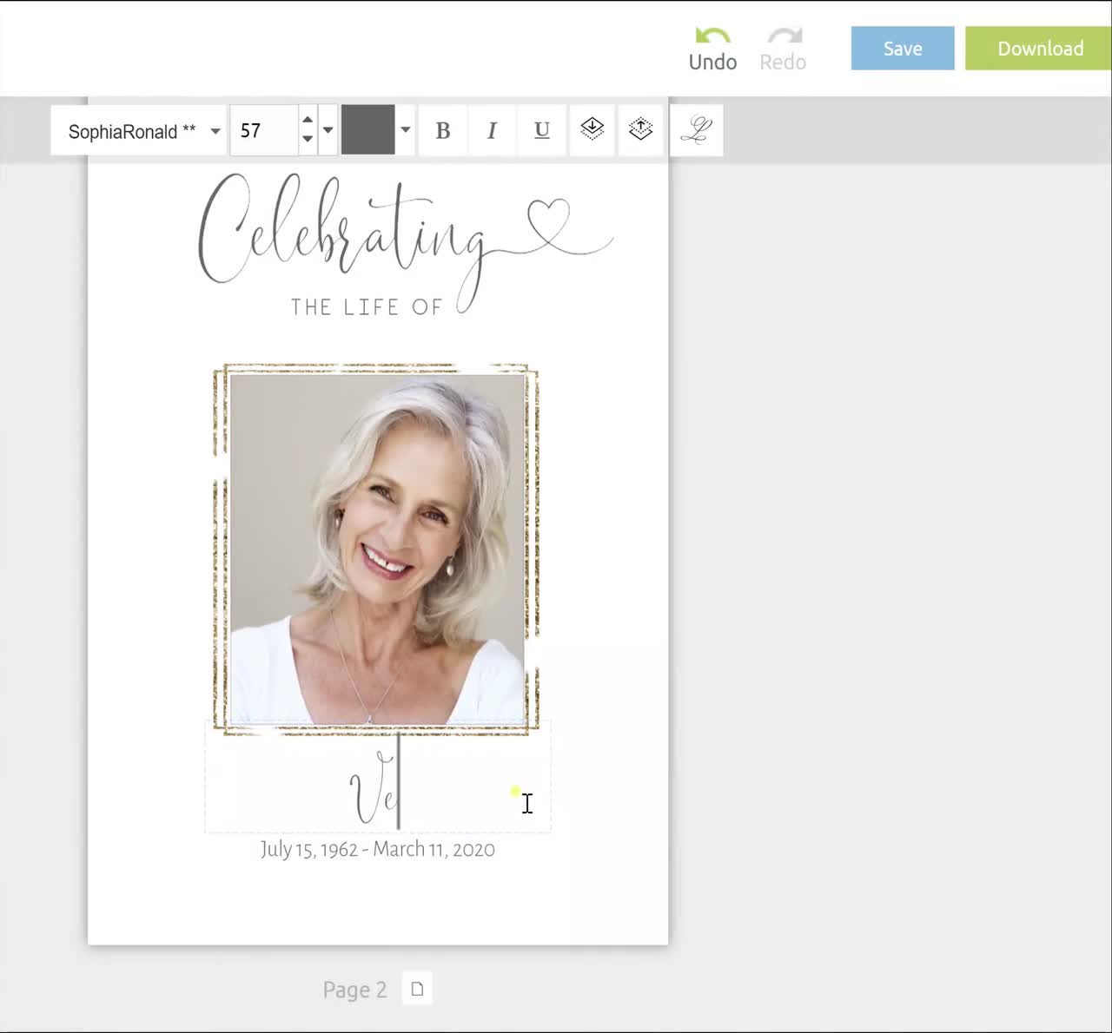The image size is (1112, 1033).
Task: Click the Undo arrow icon
Action: [x=712, y=36]
